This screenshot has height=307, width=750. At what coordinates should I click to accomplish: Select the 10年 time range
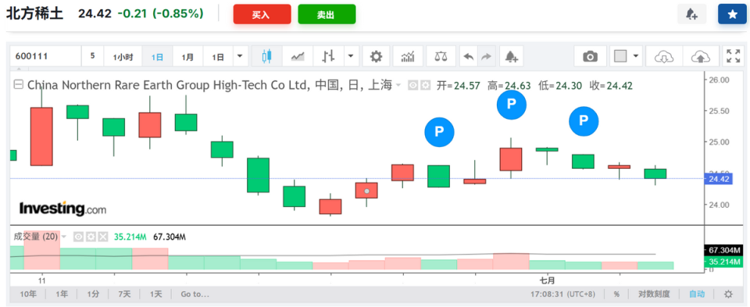(28, 294)
